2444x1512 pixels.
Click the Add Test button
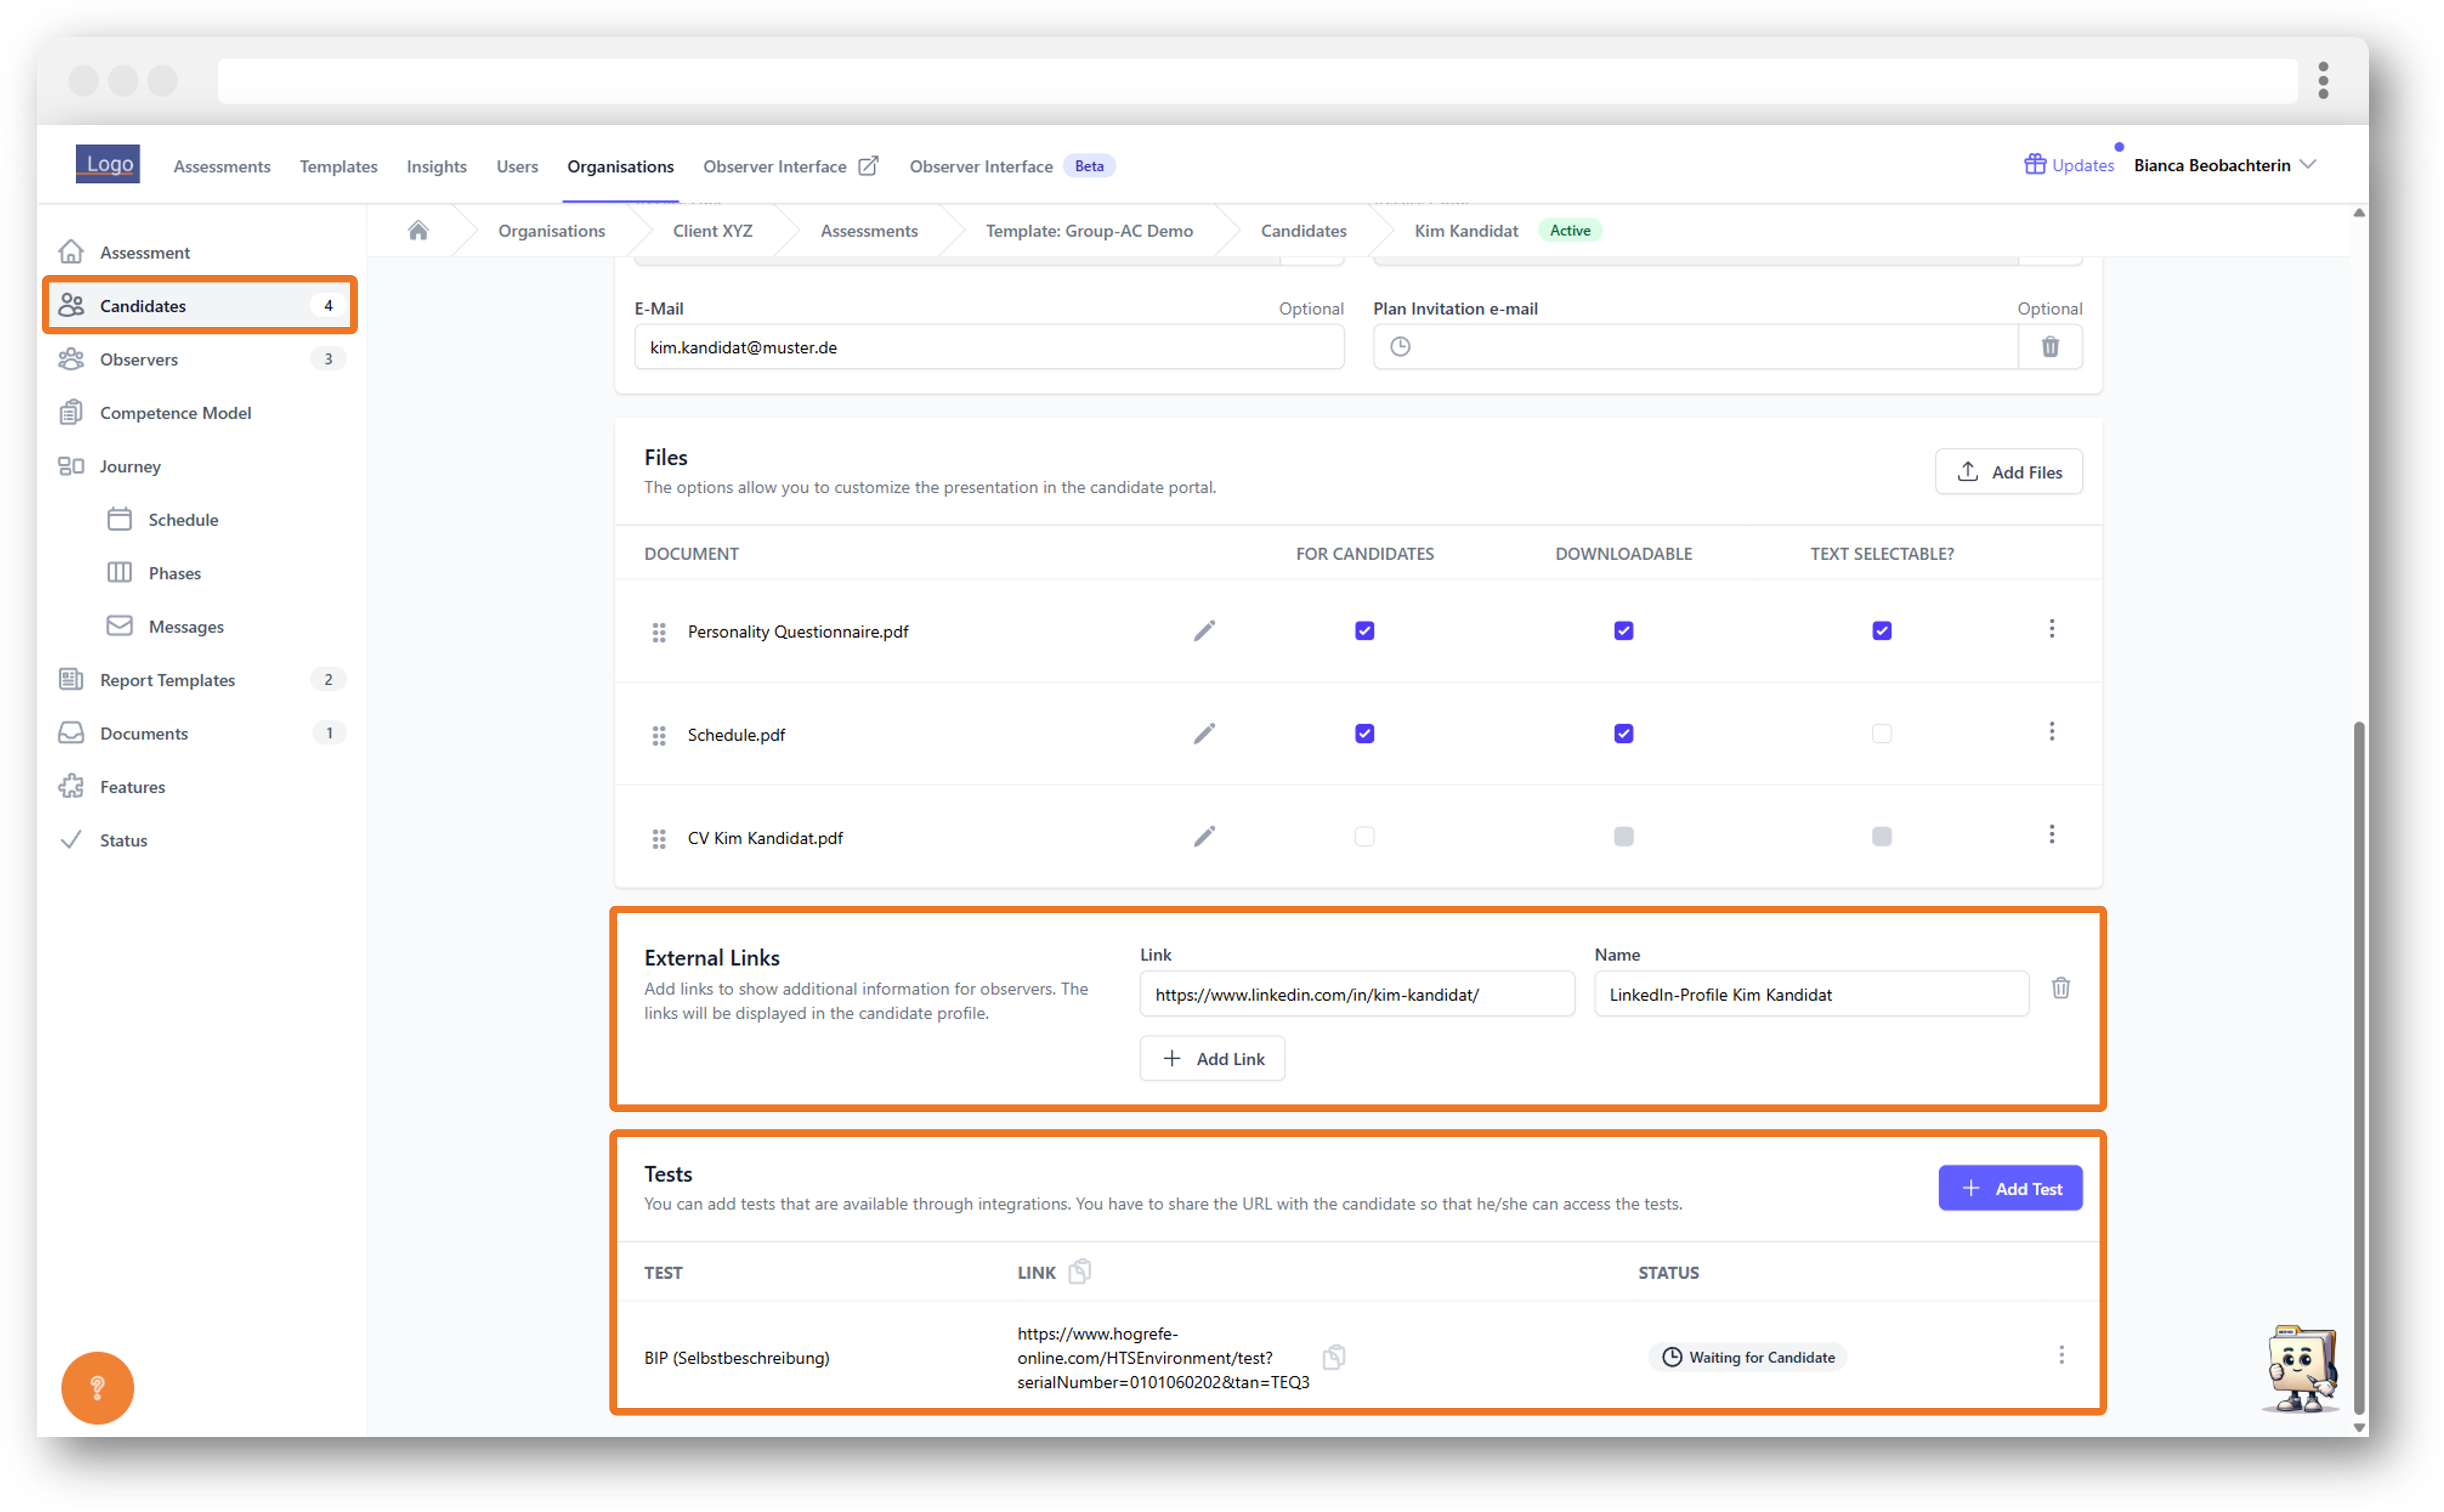tap(2010, 1188)
